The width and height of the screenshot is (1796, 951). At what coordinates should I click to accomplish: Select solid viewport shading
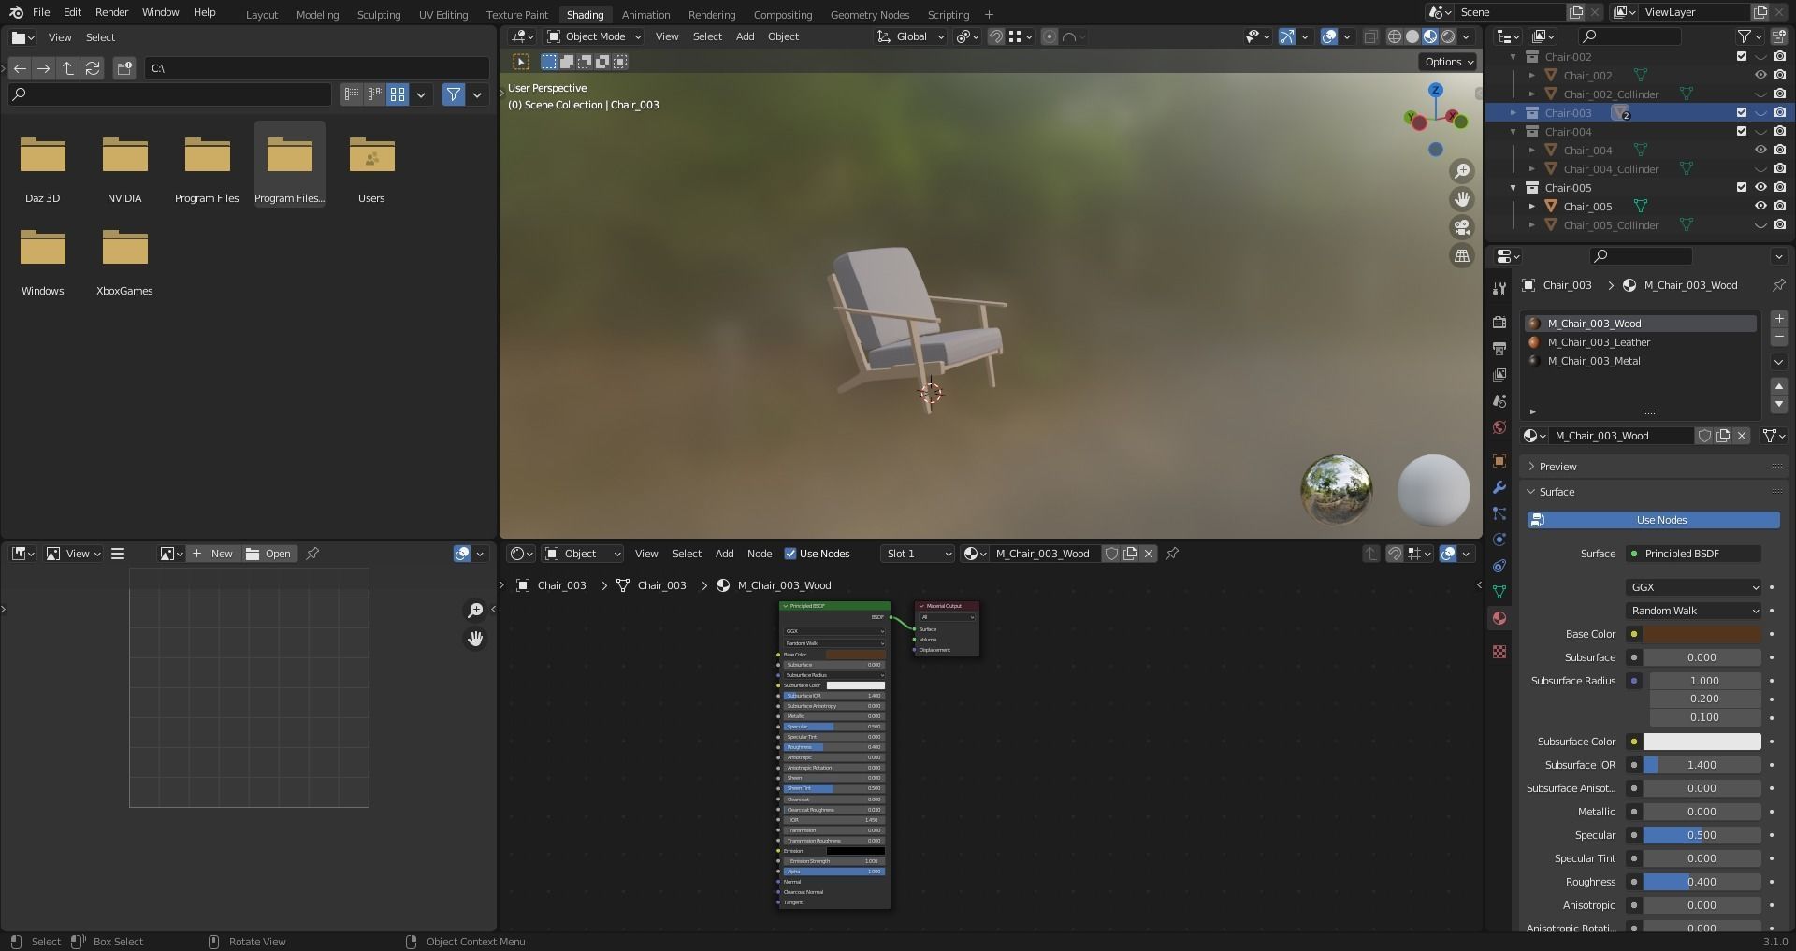click(1412, 36)
